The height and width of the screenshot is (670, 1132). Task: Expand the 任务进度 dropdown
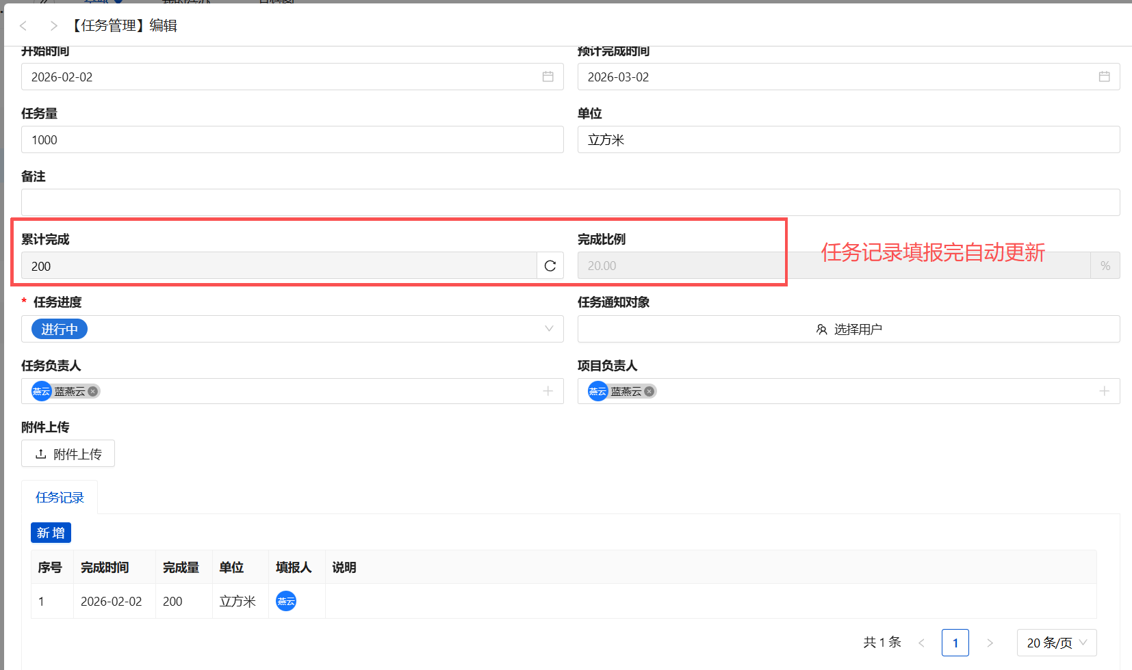point(548,329)
